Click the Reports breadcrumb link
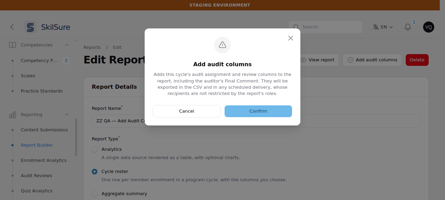The width and height of the screenshot is (445, 200). [92, 47]
